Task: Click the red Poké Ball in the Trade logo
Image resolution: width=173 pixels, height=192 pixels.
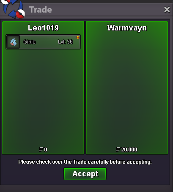Action: (20, 14)
